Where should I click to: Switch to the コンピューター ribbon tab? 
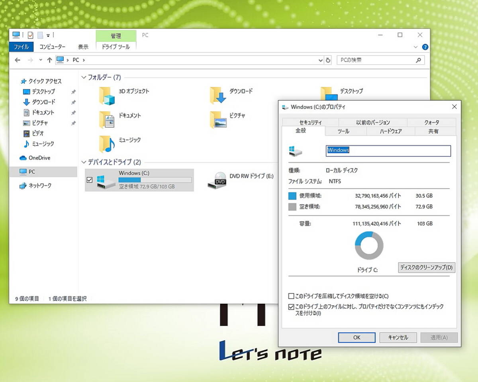[52, 47]
